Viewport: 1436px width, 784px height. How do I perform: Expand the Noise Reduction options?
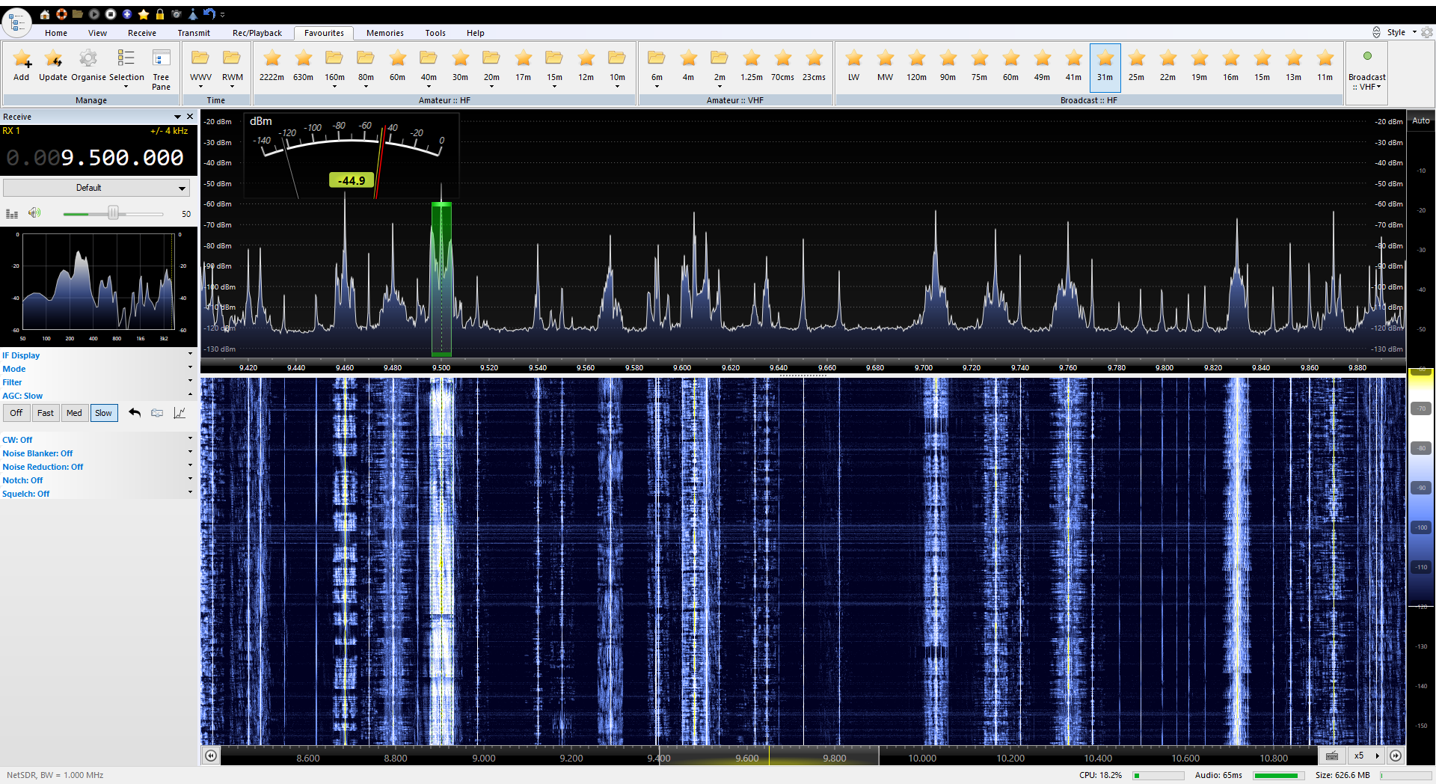click(x=190, y=466)
